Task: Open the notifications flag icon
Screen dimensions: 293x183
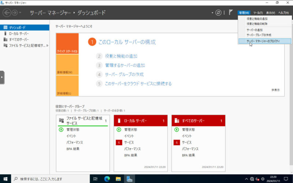Action: 231,12
